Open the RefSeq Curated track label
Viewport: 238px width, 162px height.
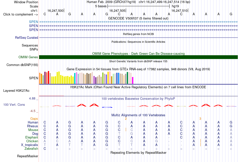point(26,37)
